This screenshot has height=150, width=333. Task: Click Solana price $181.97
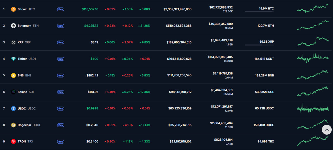pos(93,92)
